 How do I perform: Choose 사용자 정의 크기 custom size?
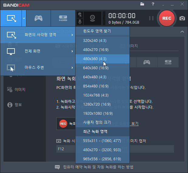click(x=102, y=123)
